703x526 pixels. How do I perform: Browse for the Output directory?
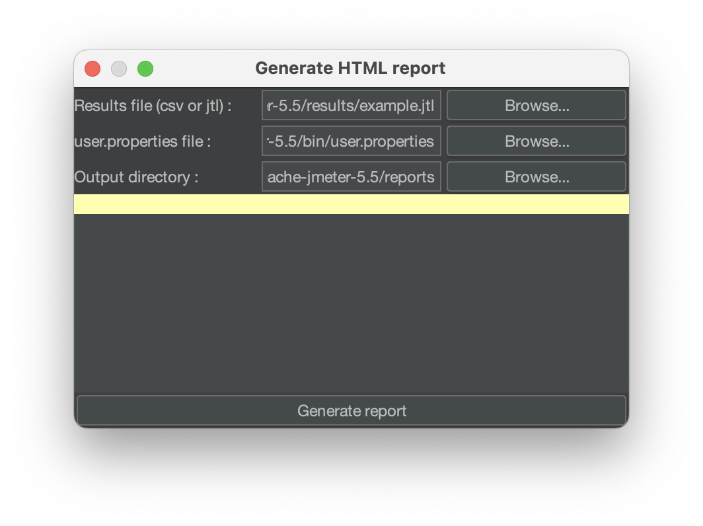[536, 177]
